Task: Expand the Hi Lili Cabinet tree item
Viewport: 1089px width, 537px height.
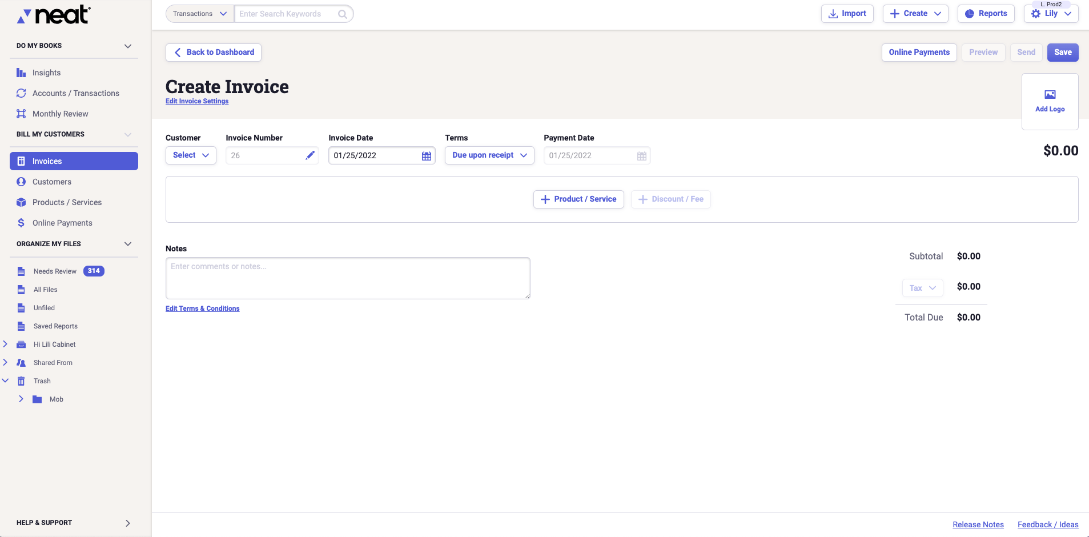Action: tap(5, 344)
